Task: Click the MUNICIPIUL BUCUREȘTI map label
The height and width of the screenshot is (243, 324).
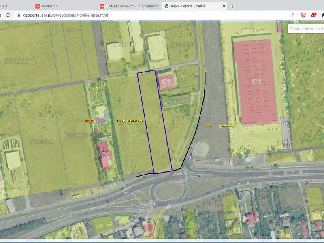Action: click(130, 121)
